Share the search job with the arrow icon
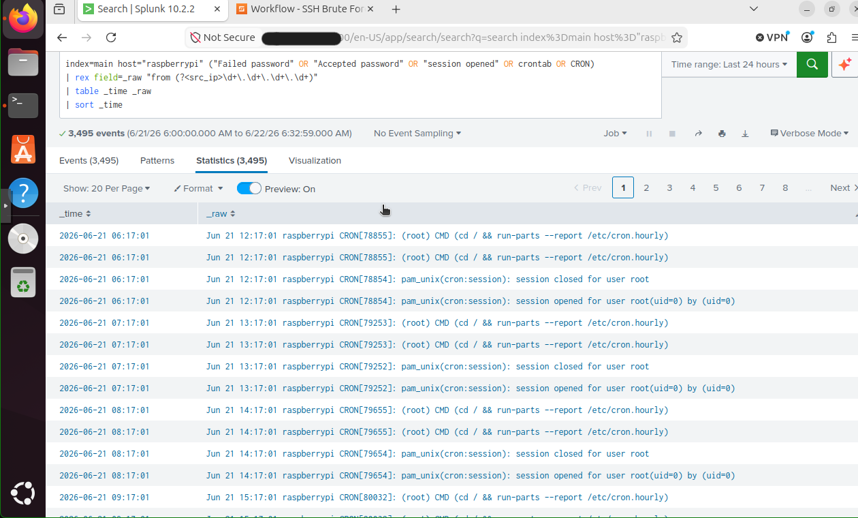 click(698, 134)
